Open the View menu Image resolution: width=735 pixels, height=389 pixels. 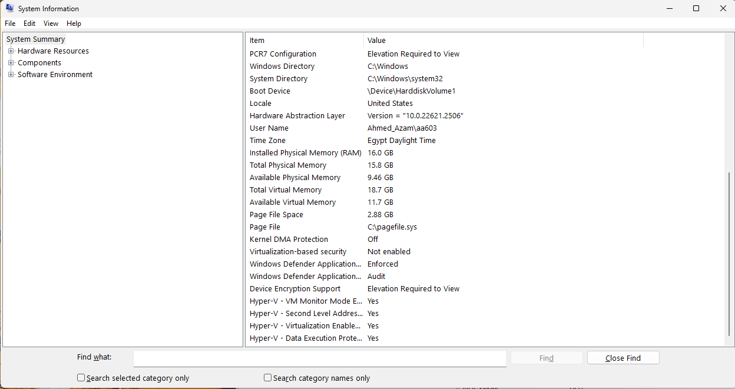pyautogui.click(x=51, y=24)
